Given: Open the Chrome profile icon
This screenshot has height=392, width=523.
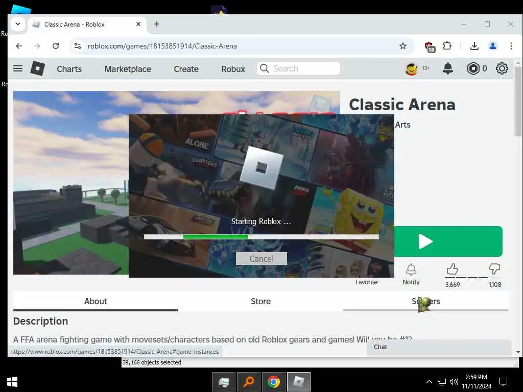Looking at the screenshot, I should 493,46.
